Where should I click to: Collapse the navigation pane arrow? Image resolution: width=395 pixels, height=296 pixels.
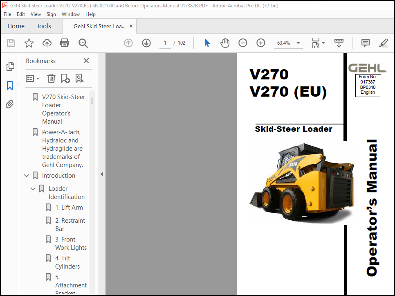[x=102, y=174]
